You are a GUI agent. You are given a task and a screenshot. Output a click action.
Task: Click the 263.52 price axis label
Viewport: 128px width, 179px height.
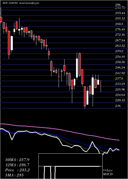(120, 46)
